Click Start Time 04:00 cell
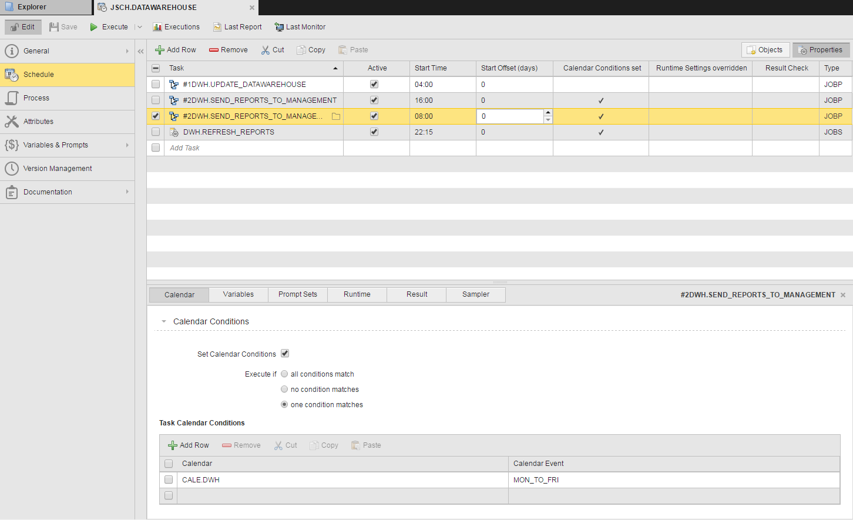Screen dimensions: 853x520 pyautogui.click(x=443, y=85)
